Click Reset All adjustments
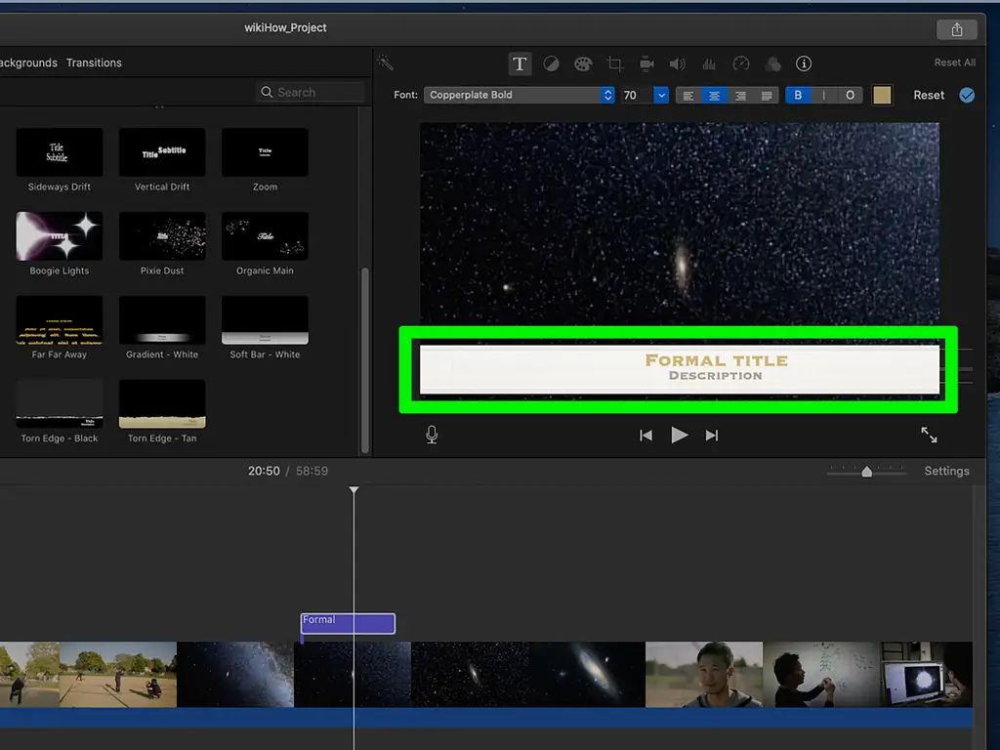1000x750 pixels. (x=955, y=62)
